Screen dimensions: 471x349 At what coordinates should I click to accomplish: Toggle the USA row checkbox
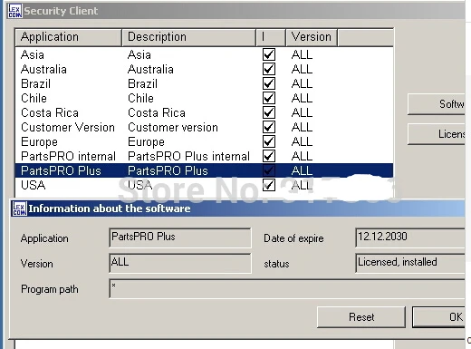269,185
